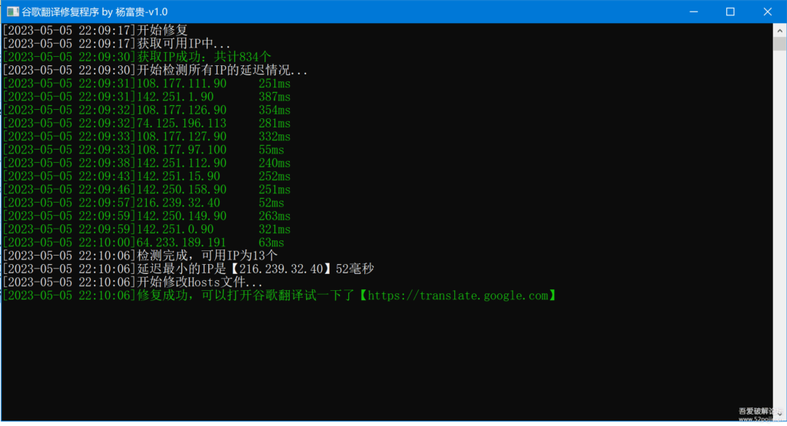Click the 获取IP成功 共计834个 line

tap(204, 56)
